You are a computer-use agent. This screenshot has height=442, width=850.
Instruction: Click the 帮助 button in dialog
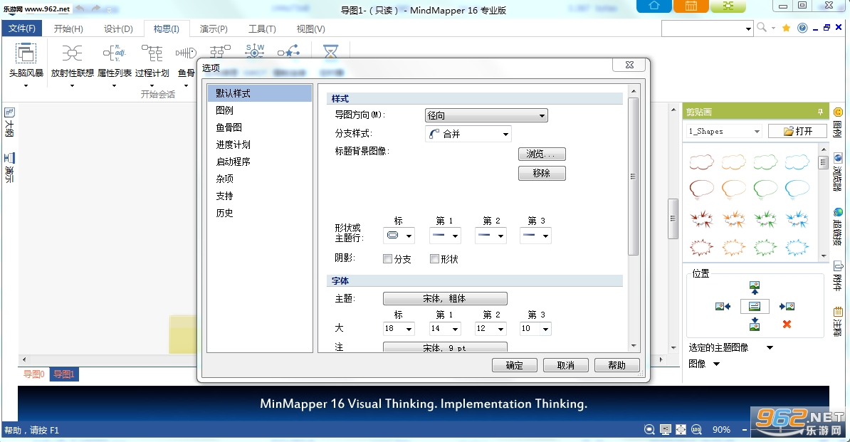pyautogui.click(x=617, y=365)
